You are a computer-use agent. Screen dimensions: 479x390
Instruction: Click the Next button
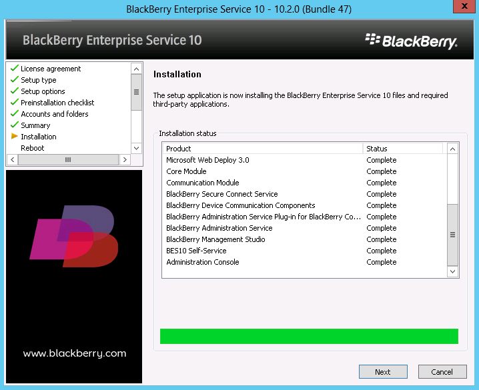pos(383,372)
